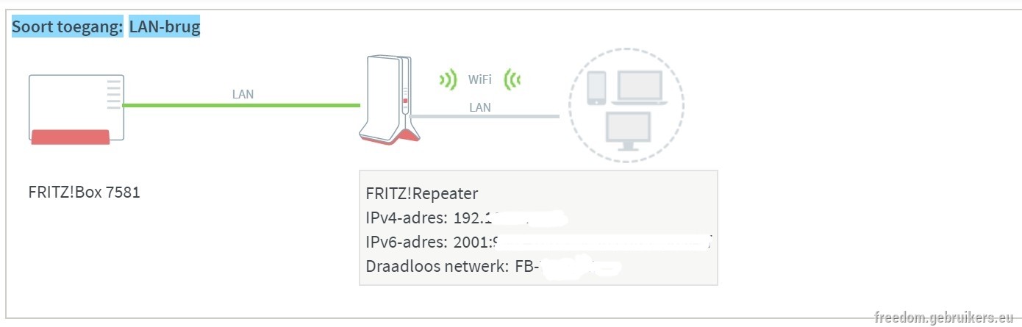
Task: Select the highlighted "Soort toegang:" text
Action: tap(67, 28)
